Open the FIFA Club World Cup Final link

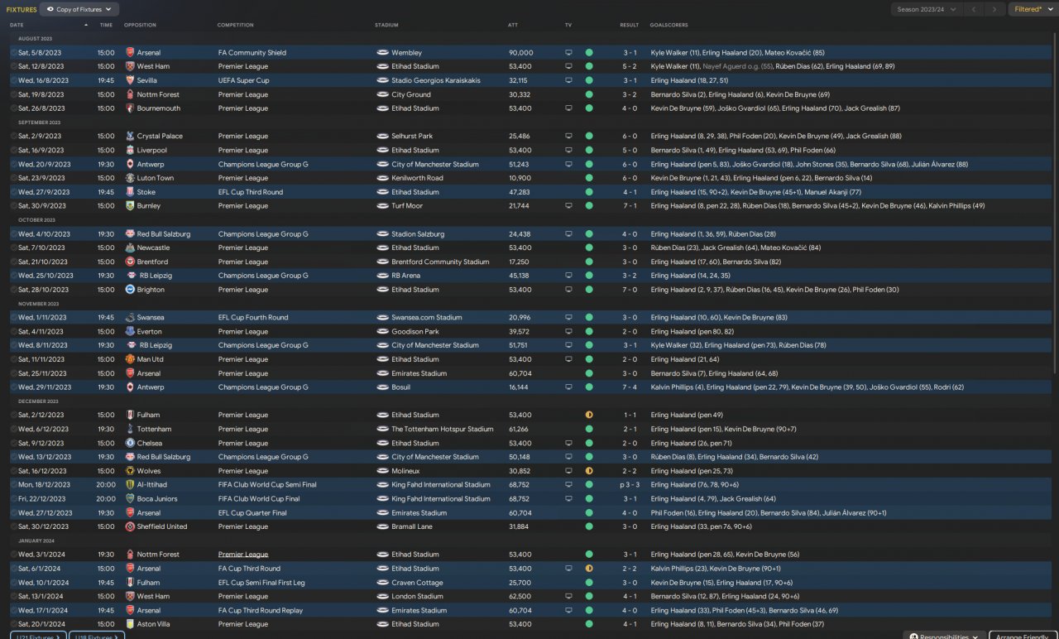(x=259, y=498)
